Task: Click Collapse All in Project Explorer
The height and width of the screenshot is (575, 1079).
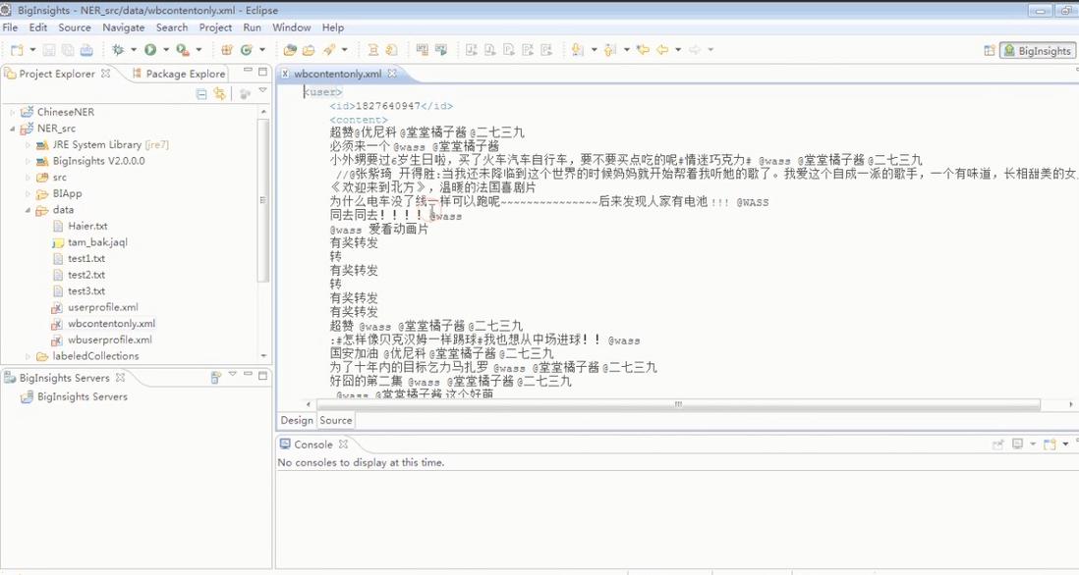Action: pyautogui.click(x=200, y=93)
